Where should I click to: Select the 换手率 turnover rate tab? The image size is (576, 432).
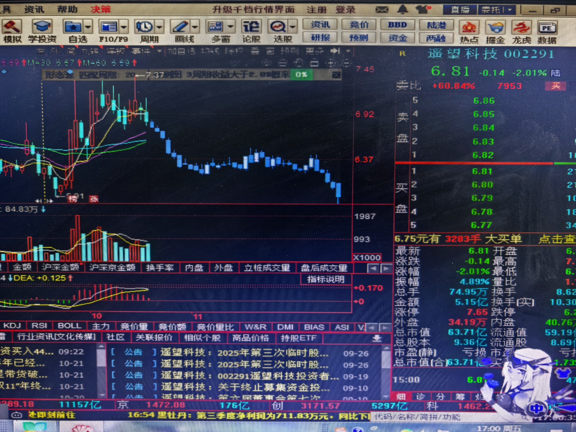pos(160,268)
